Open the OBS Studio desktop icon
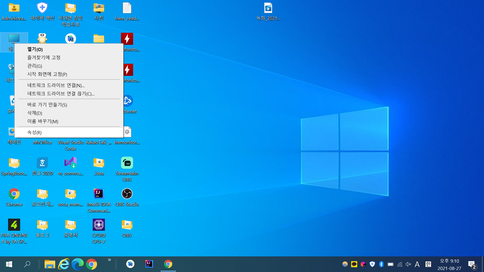 tap(127, 194)
